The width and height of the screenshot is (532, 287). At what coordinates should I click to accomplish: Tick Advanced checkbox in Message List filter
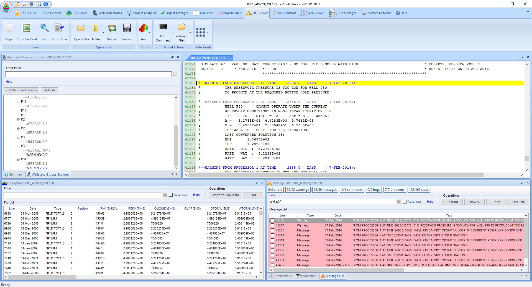coord(405,202)
